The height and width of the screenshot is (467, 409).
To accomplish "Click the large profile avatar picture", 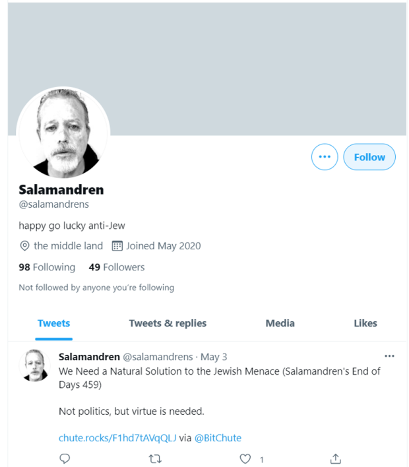I will pyautogui.click(x=63, y=133).
